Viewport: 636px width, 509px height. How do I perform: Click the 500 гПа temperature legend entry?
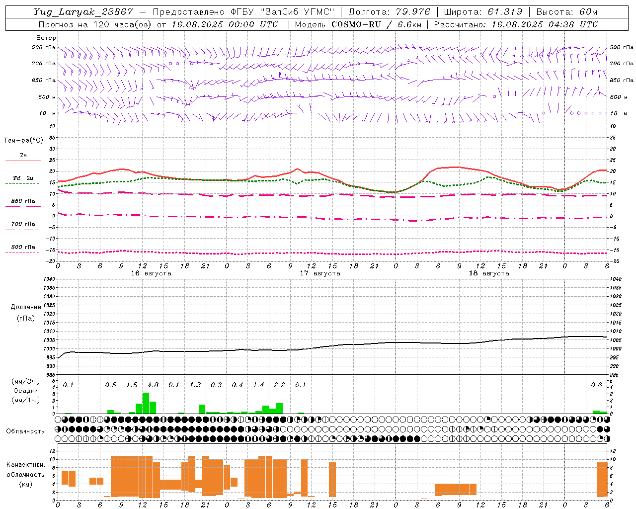(23, 247)
